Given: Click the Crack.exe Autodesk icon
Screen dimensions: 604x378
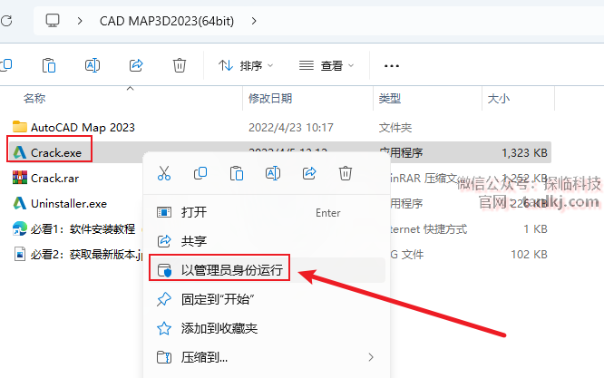Looking at the screenshot, I should click(x=20, y=152).
